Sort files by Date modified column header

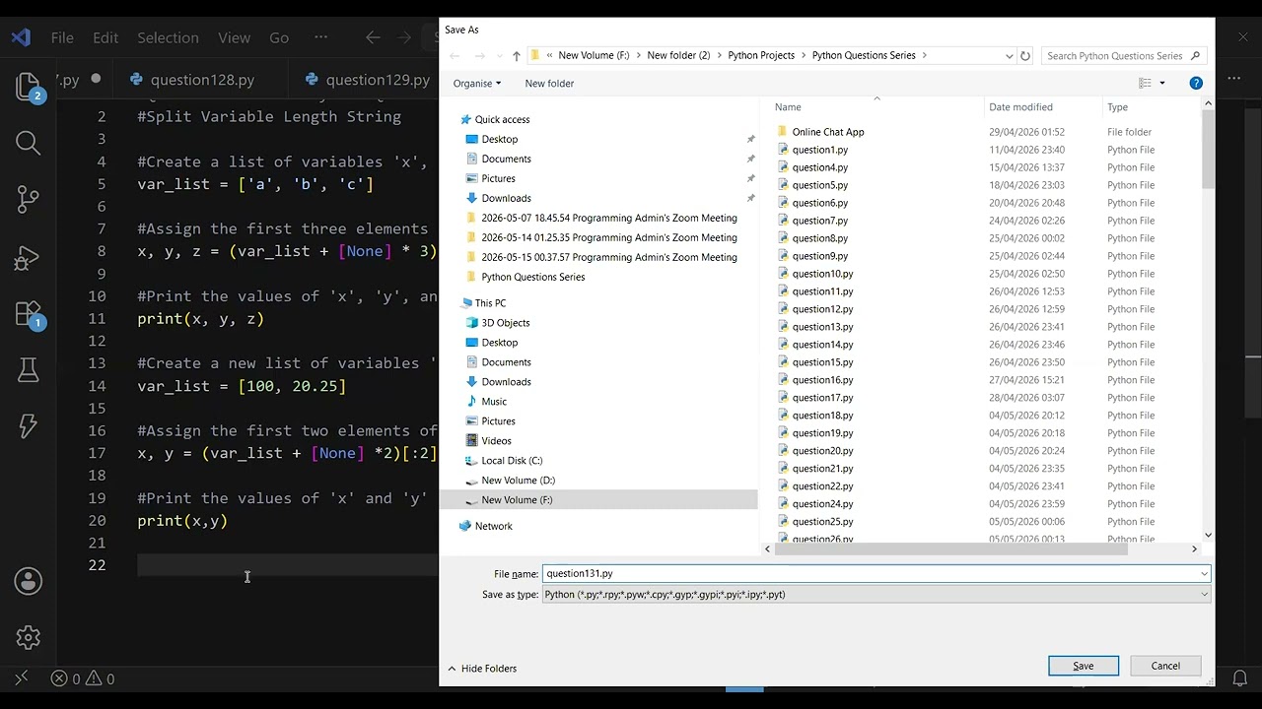tap(1020, 107)
